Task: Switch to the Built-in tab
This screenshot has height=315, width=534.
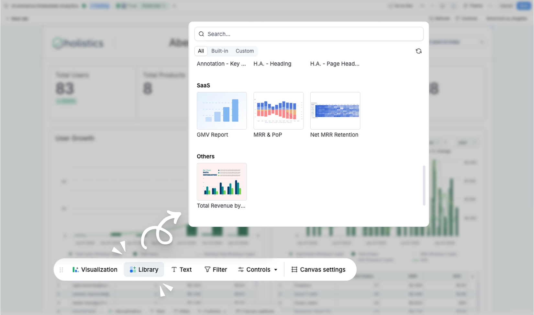Action: tap(219, 51)
